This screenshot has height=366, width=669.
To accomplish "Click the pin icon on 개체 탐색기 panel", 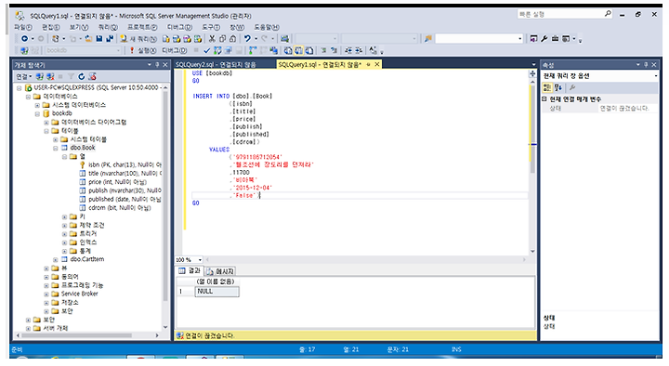I will (157, 65).
